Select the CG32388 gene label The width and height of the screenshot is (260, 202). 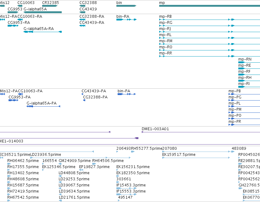point(88,3)
